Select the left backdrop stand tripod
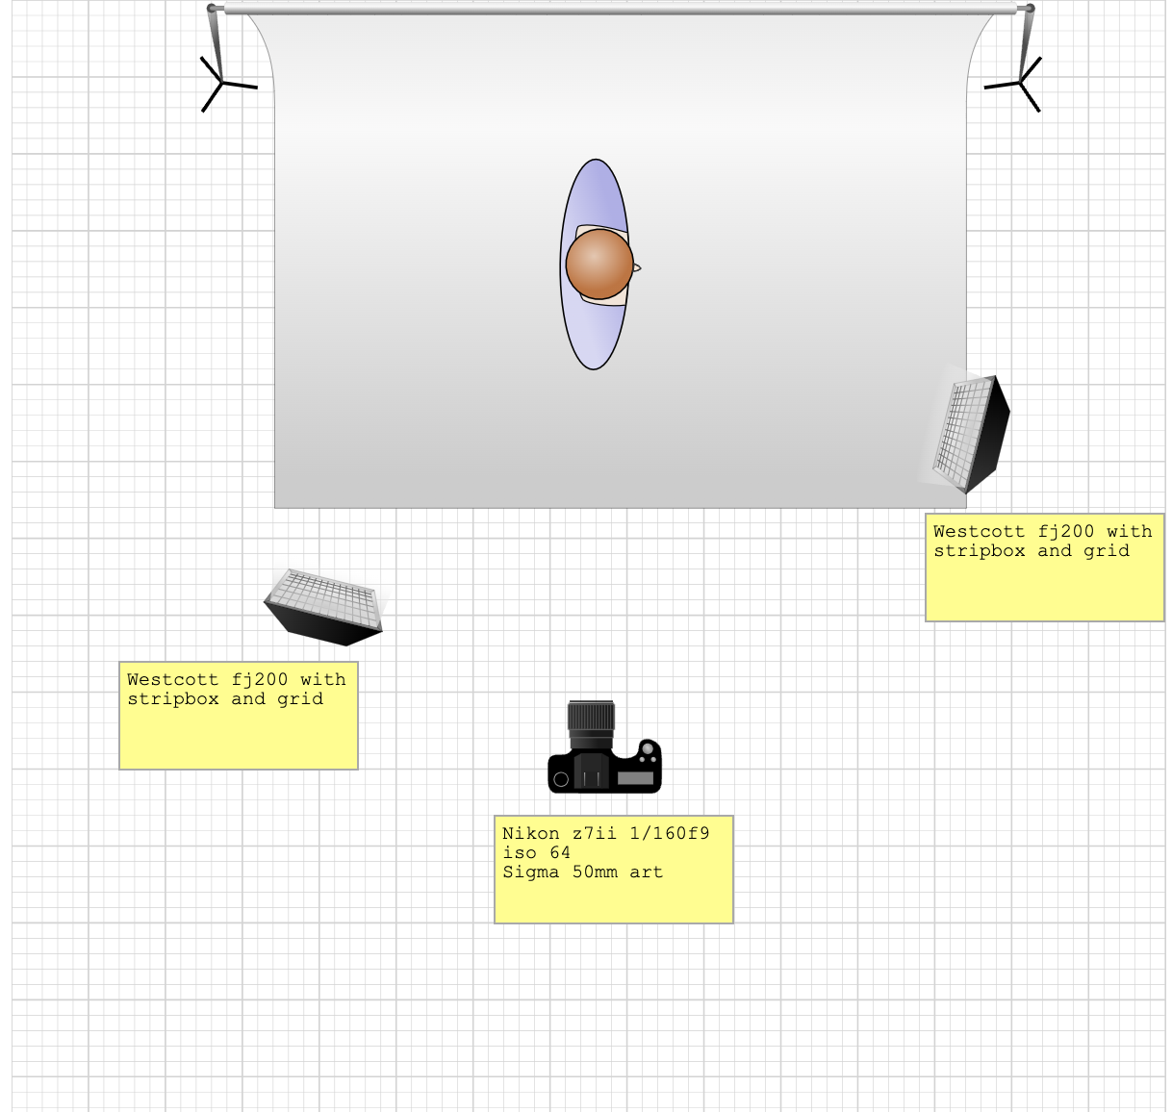 pos(222,84)
